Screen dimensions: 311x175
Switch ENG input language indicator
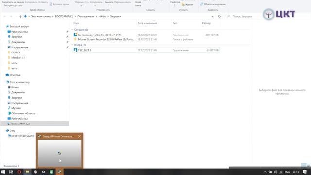pyautogui.click(x=287, y=172)
